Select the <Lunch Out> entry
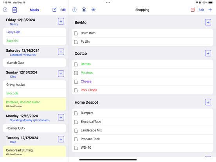The image size is (216, 162). (x=34, y=63)
